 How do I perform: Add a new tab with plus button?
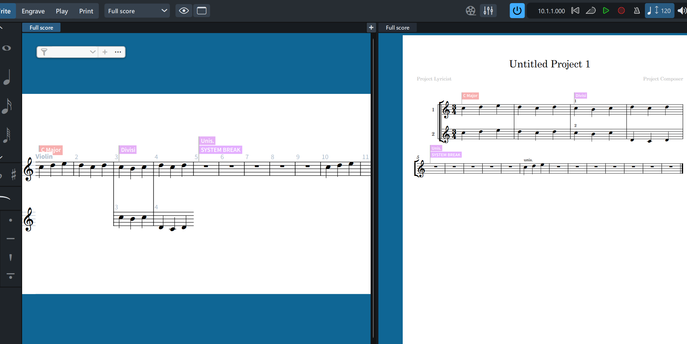[371, 27]
